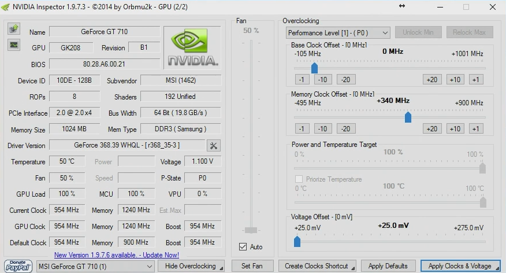Click the GPU value GK208
The width and height of the screenshot is (506, 273).
[x=71, y=47]
